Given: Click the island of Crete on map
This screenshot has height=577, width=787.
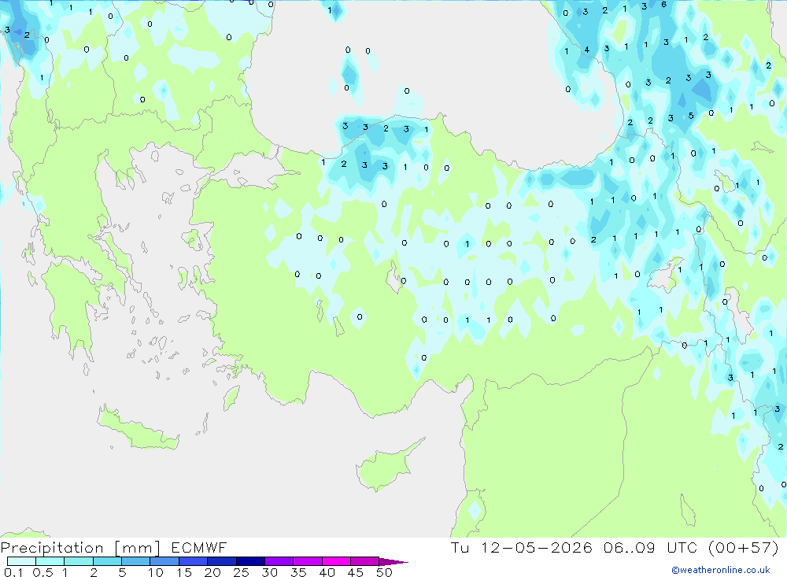Looking at the screenshot, I should [x=138, y=428].
